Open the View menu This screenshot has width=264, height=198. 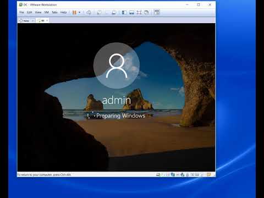point(38,12)
